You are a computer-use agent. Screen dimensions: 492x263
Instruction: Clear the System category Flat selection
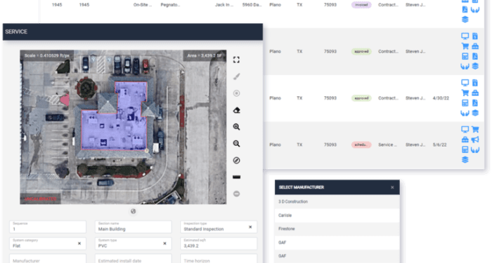[x=79, y=243]
